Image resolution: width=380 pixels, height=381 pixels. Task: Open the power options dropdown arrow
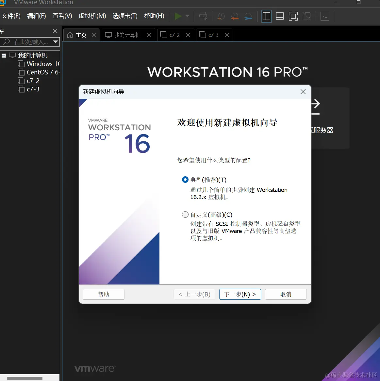(x=187, y=16)
